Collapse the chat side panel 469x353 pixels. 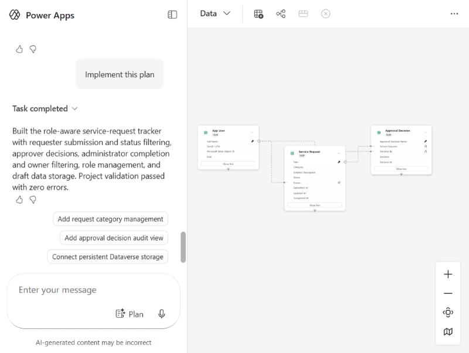point(172,15)
